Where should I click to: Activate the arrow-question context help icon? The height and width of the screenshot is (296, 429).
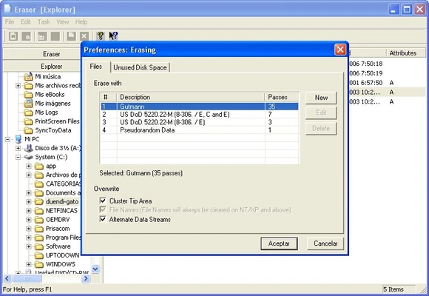click(113, 36)
